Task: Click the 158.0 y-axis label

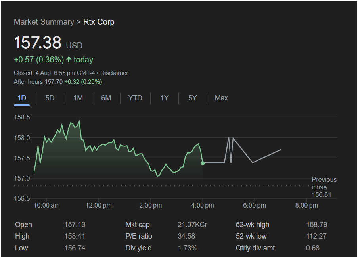Action: click(x=22, y=138)
